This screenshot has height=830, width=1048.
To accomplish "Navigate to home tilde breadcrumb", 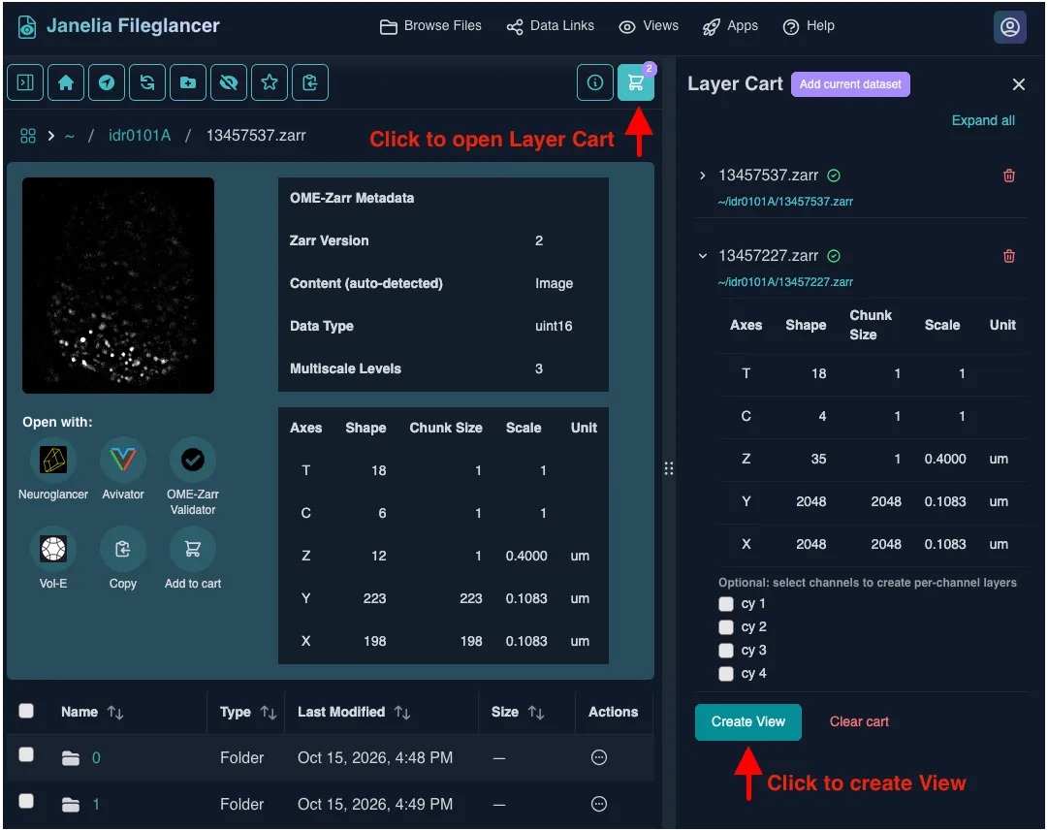I will click(x=70, y=136).
